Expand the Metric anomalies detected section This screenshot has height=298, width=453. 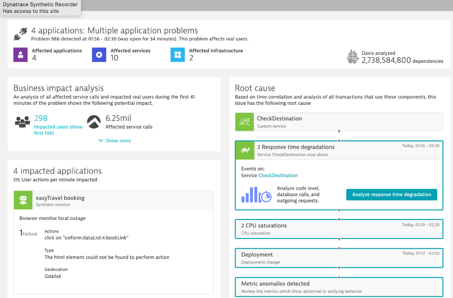[x=339, y=287]
